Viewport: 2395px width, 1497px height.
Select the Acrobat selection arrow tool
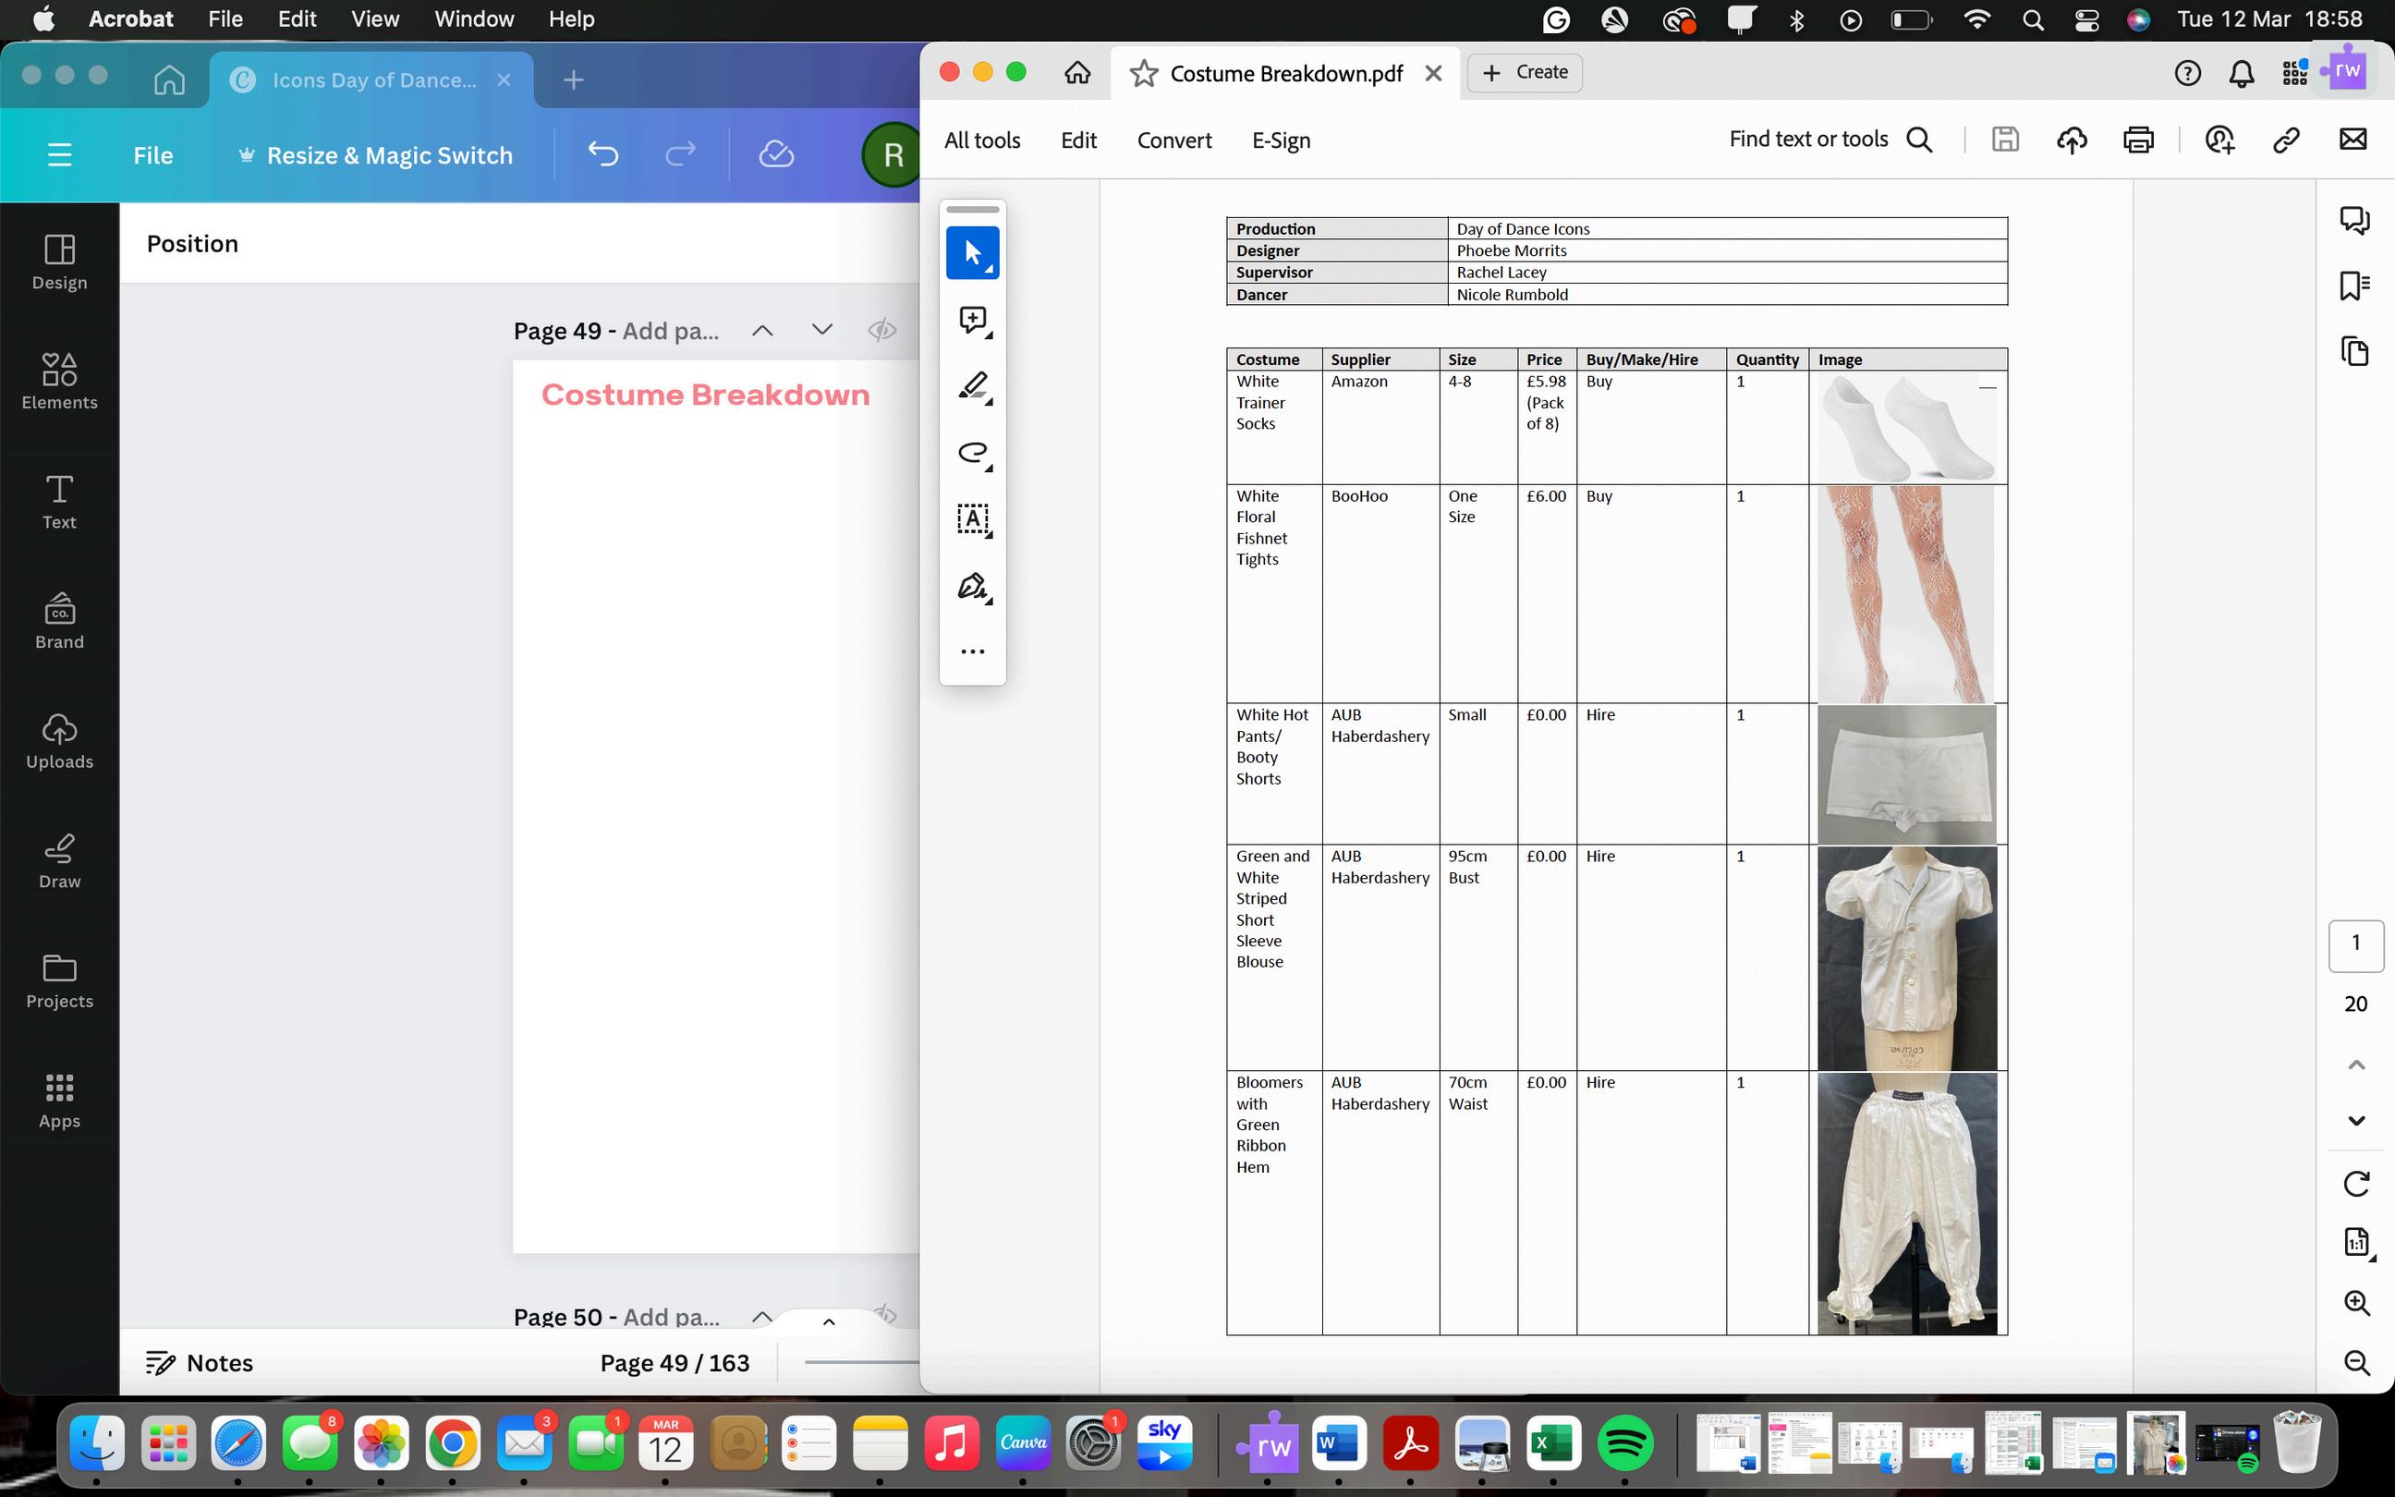tap(972, 253)
